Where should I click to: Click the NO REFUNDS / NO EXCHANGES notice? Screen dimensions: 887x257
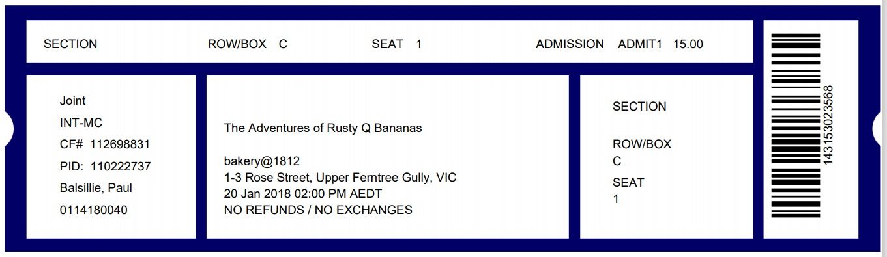click(x=318, y=210)
